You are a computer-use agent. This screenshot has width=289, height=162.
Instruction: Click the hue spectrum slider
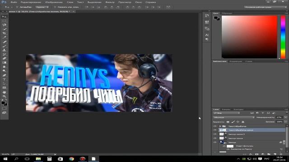(283, 37)
